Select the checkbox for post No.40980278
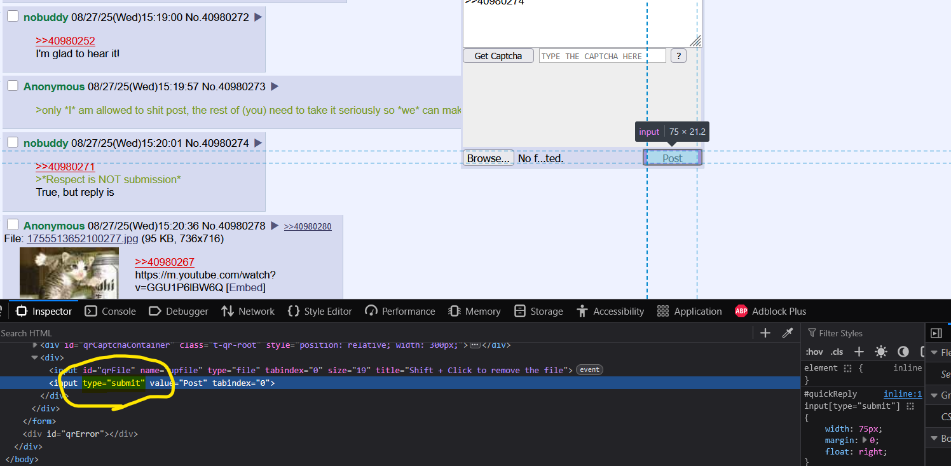Screen dimensions: 951x466 coord(13,225)
